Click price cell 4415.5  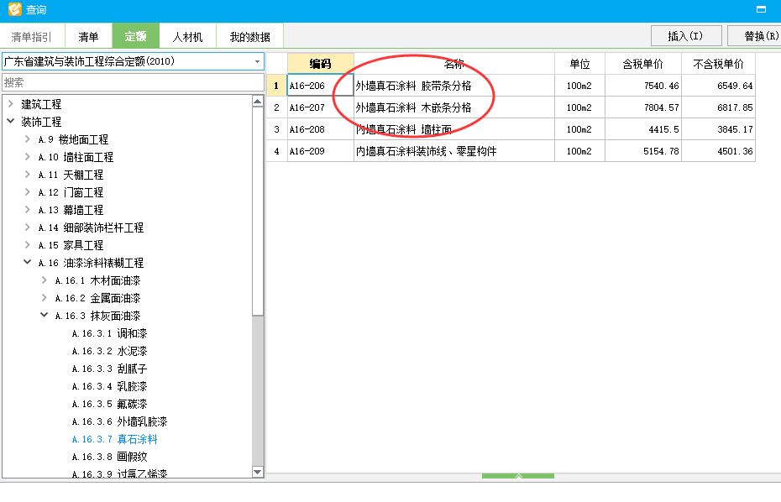[642, 129]
